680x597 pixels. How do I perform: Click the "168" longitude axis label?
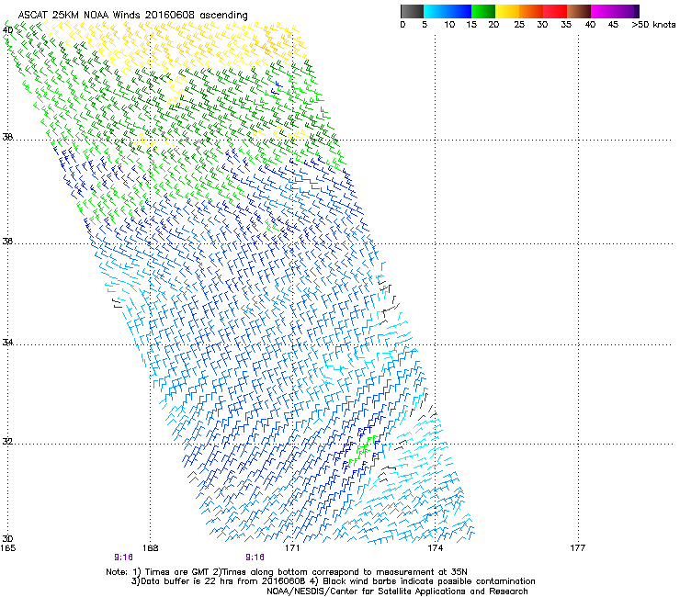150,548
